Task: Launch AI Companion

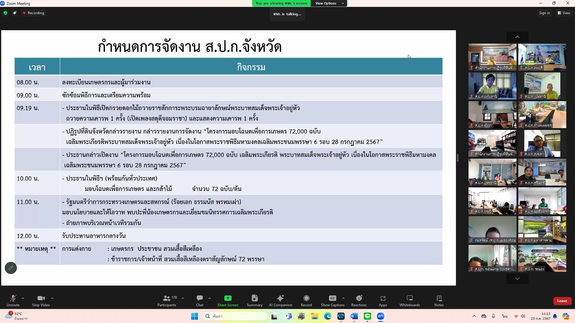Action: point(280,301)
